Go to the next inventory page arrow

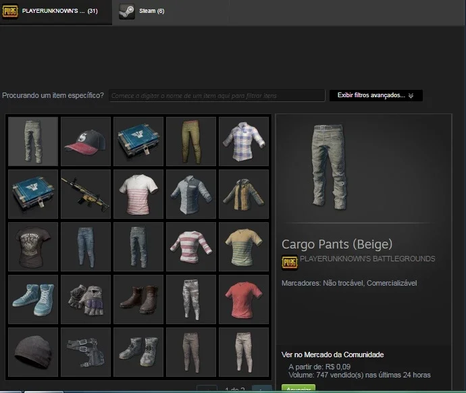pos(261,389)
